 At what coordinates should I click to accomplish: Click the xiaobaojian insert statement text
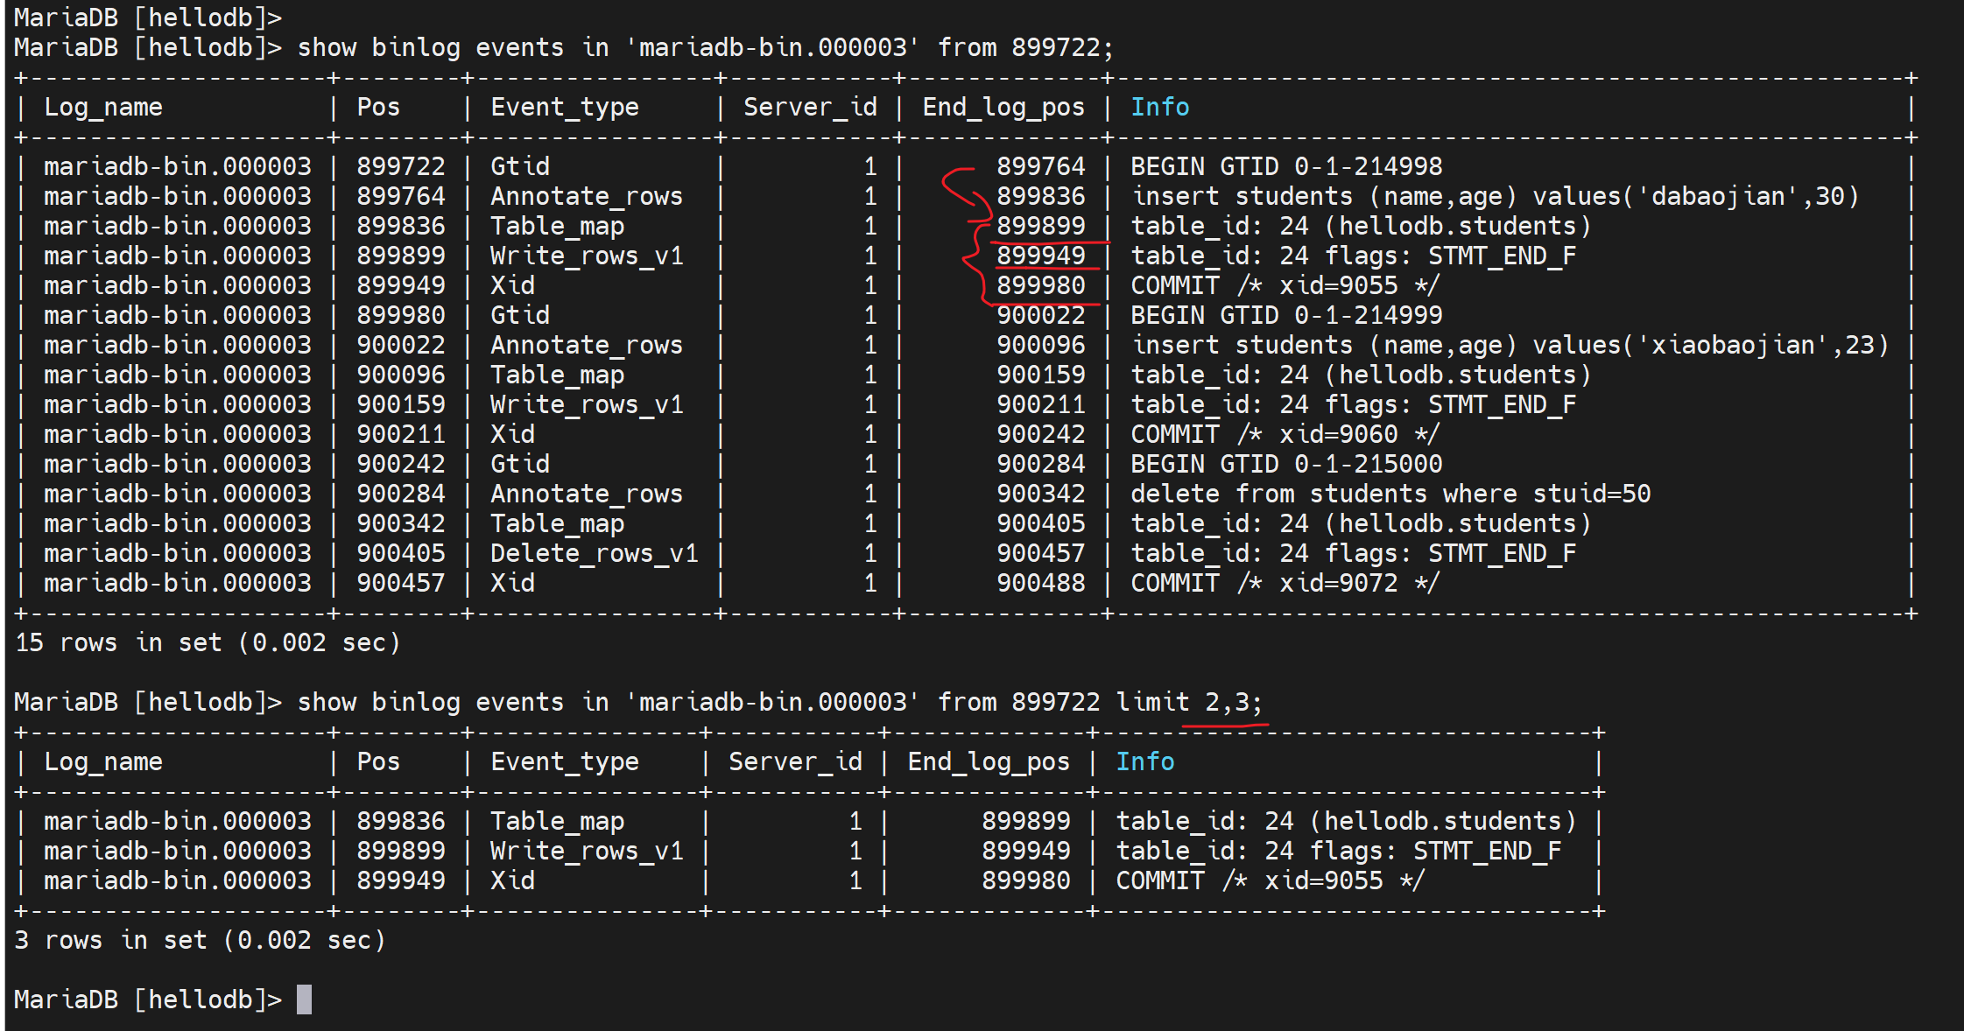coord(1510,345)
